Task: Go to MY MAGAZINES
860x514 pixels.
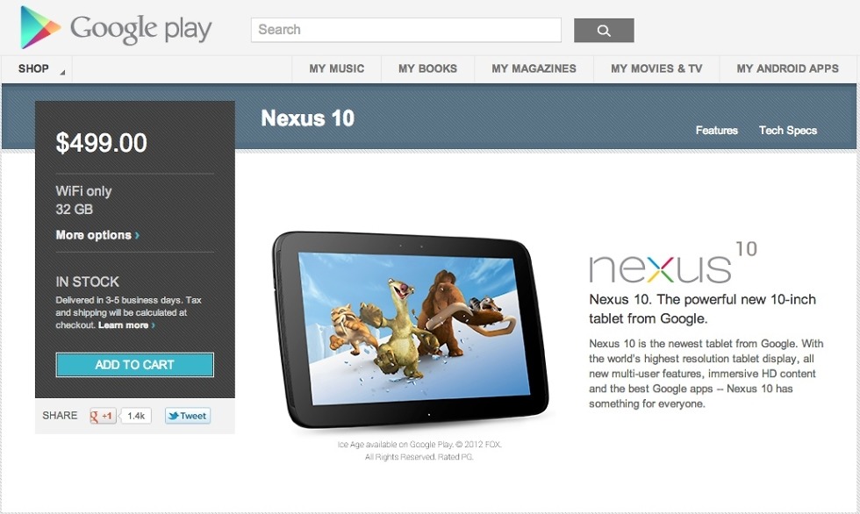Action: coord(534,69)
